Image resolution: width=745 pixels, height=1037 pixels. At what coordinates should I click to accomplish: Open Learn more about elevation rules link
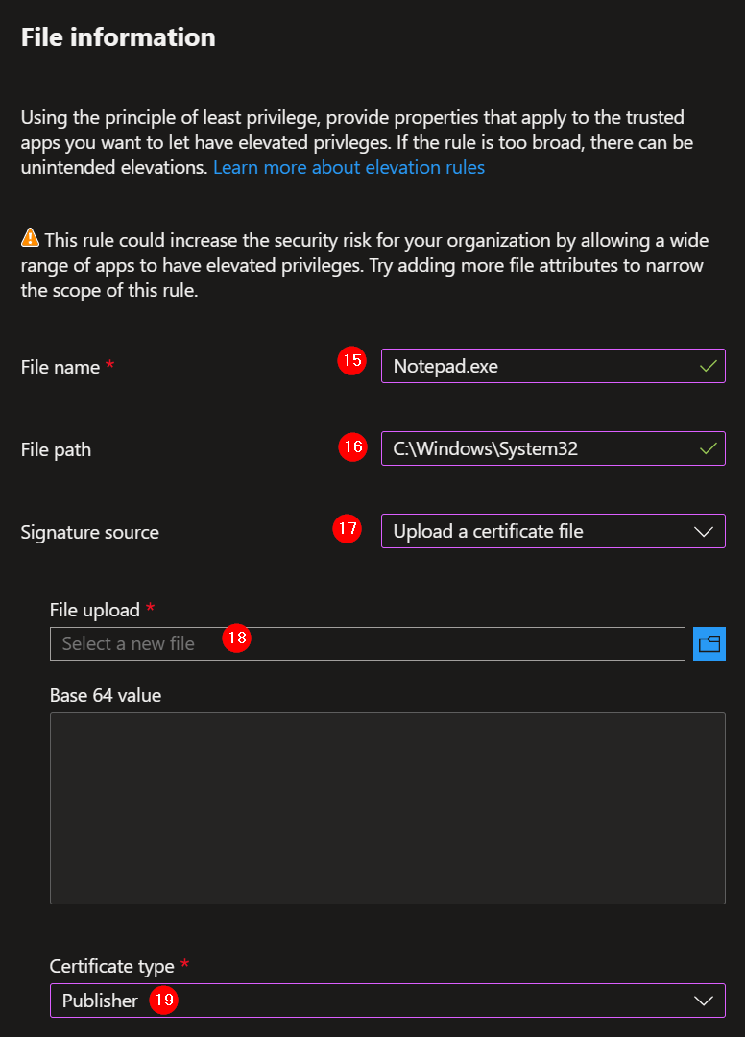coord(348,166)
